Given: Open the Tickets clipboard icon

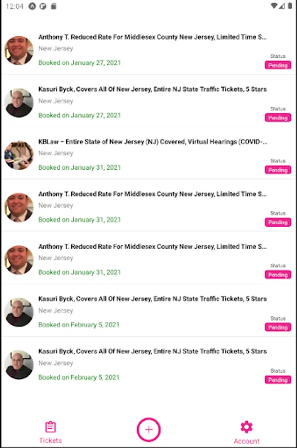Looking at the screenshot, I should [x=50, y=427].
